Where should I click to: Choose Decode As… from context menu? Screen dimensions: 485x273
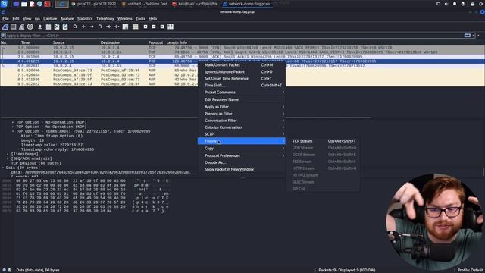[x=241, y=162]
